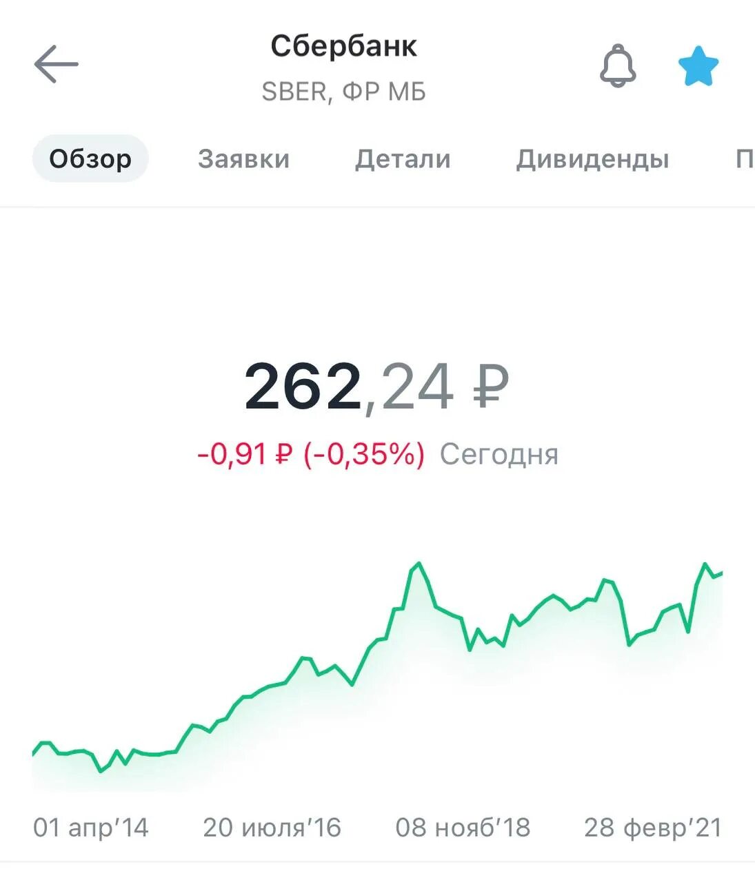This screenshot has width=755, height=882.
Task: Tap the 08 нояб'18 axis date
Action: tap(463, 828)
